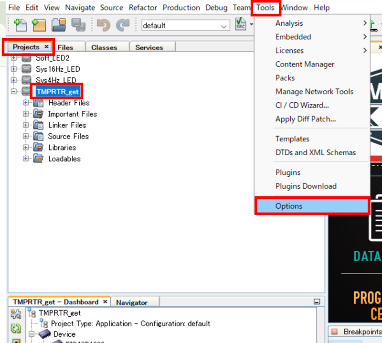Image resolution: width=382 pixels, height=343 pixels.
Task: Click the Redo arrow icon
Action: [x=123, y=25]
